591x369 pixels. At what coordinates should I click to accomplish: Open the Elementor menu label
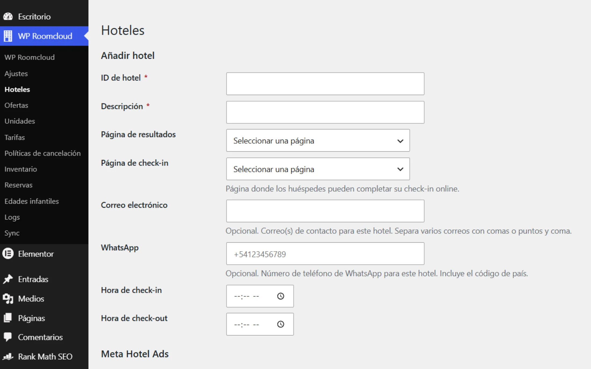(36, 254)
